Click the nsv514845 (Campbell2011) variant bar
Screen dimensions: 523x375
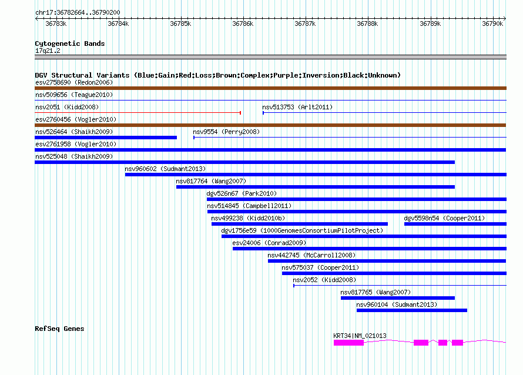357,212
